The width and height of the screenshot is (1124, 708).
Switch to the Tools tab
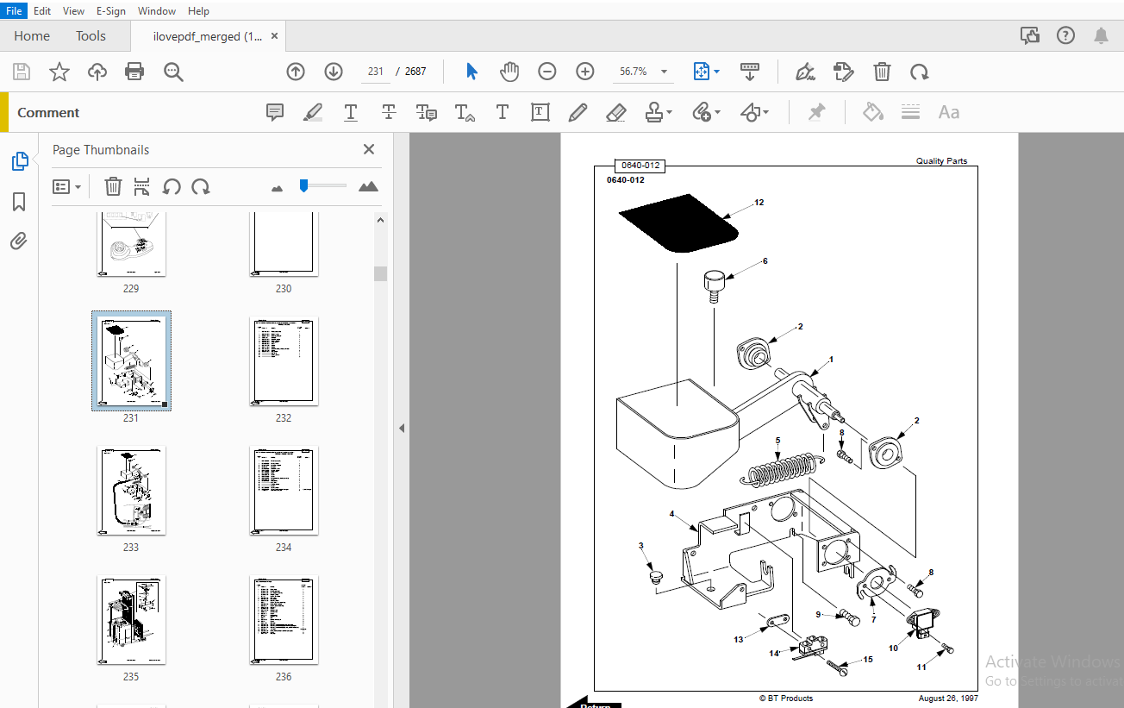point(91,36)
